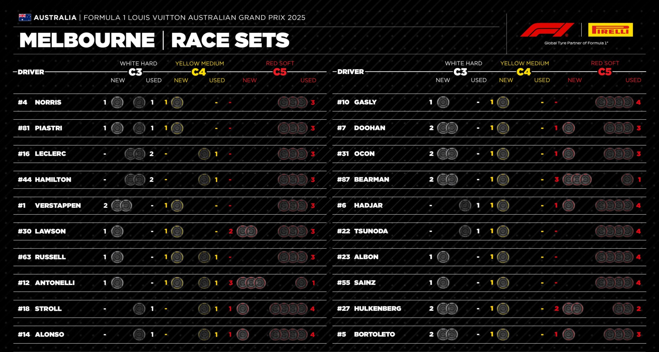The height and width of the screenshot is (352, 659).
Task: Click the left DRIVER column header
Action: (x=31, y=72)
